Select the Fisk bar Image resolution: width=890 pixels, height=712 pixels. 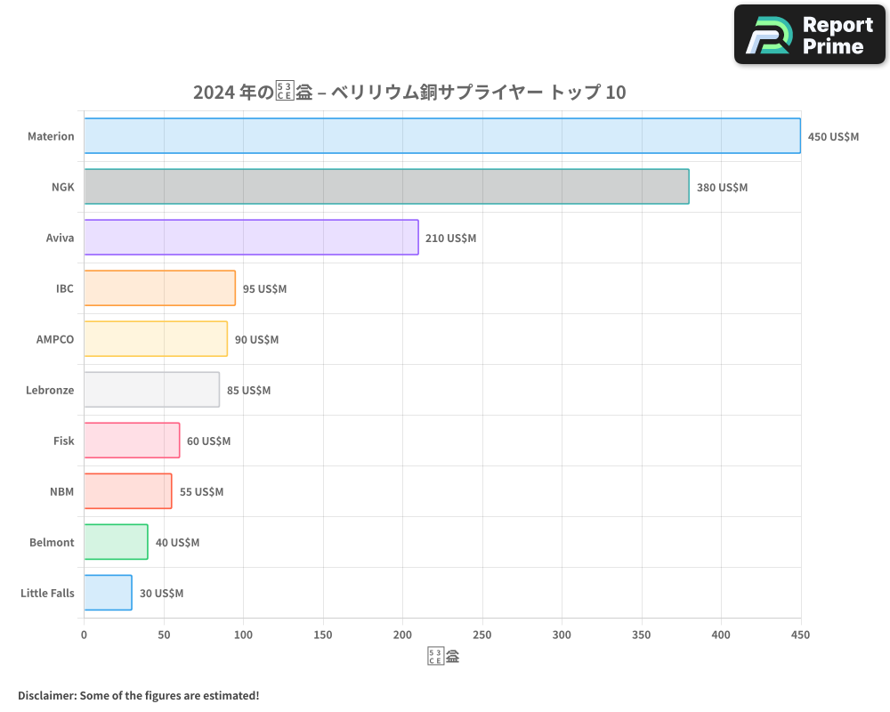coord(131,441)
